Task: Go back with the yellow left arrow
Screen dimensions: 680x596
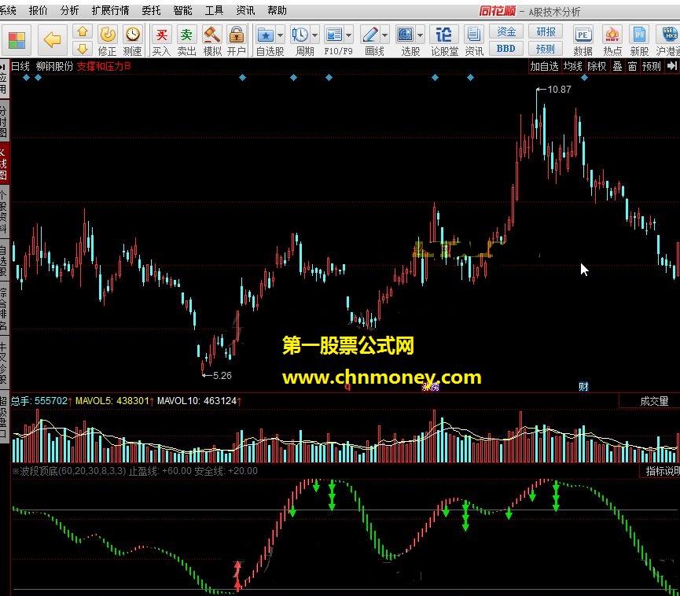Action: click(53, 40)
